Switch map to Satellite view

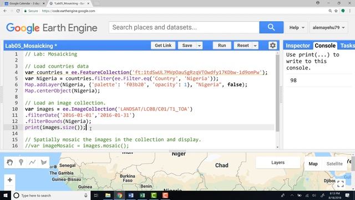[x=334, y=164]
